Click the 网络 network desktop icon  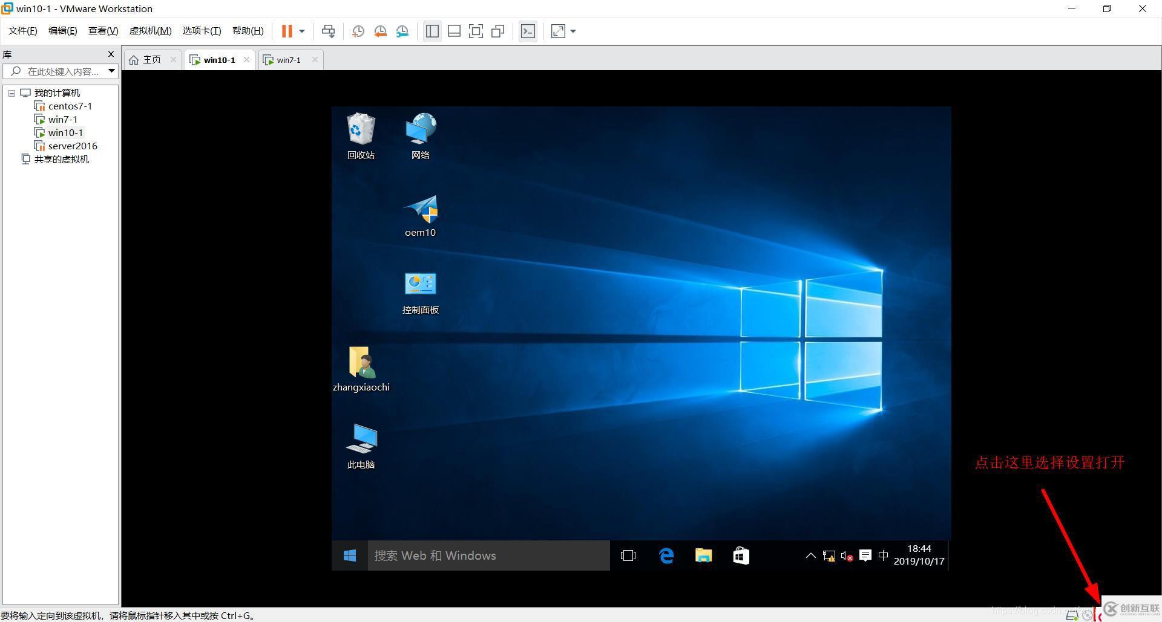(x=421, y=136)
